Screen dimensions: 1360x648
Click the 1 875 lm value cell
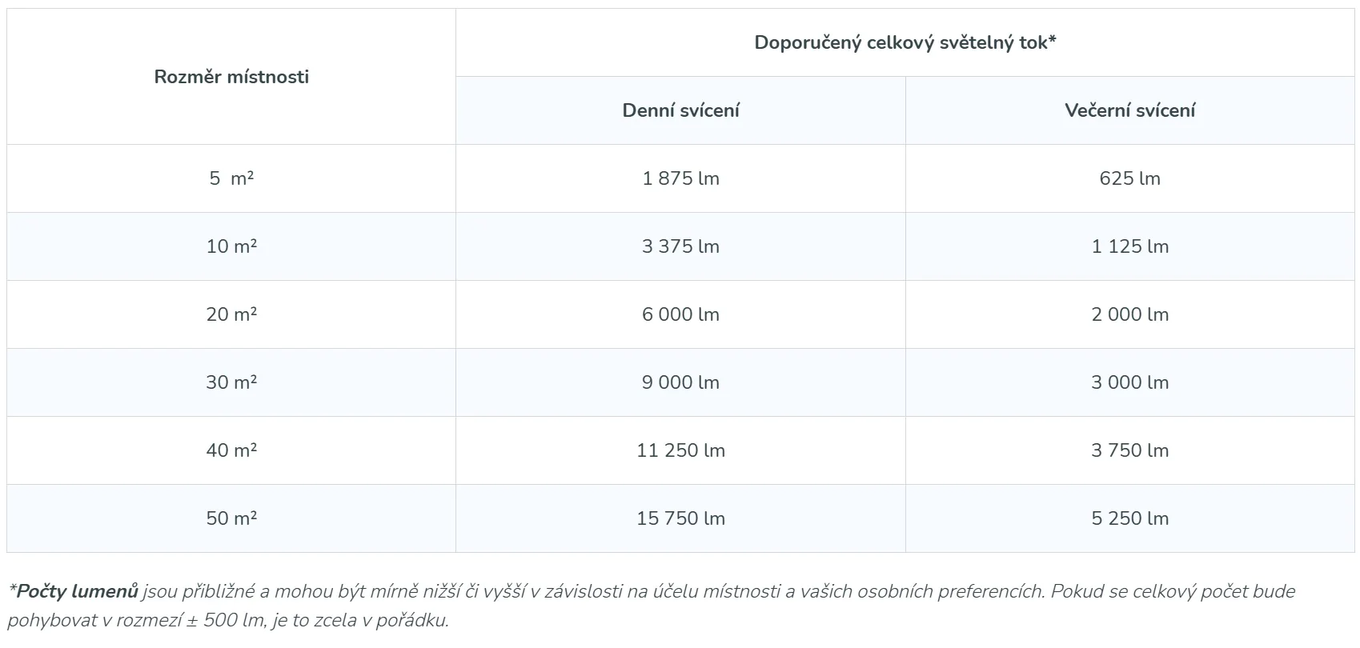click(x=680, y=178)
